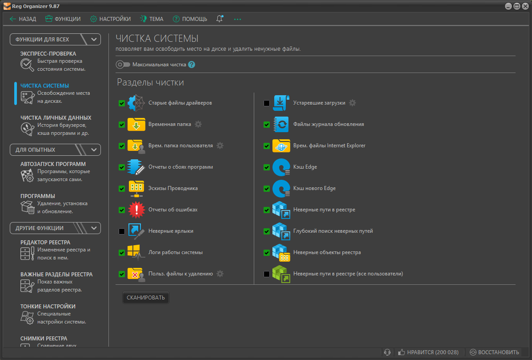Viewport: 532px width, 360px height.
Task: Enable the Неверные ярлыки checkbox
Action: (x=122, y=231)
